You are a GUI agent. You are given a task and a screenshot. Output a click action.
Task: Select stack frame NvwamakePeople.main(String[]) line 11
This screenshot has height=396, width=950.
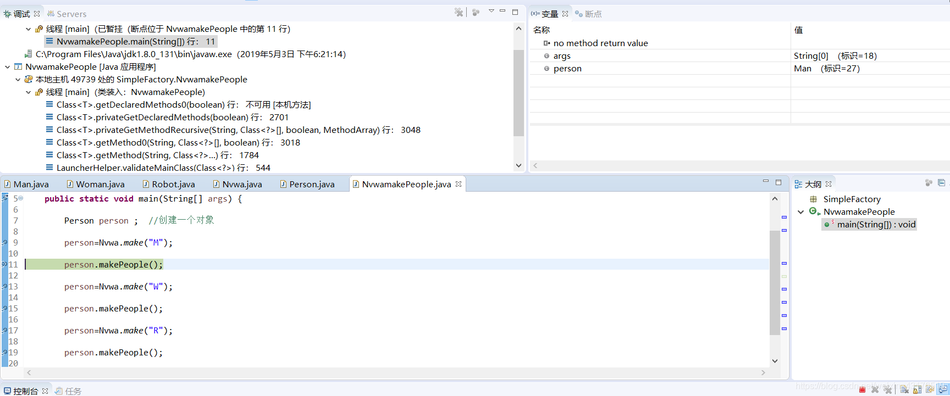tap(131, 42)
